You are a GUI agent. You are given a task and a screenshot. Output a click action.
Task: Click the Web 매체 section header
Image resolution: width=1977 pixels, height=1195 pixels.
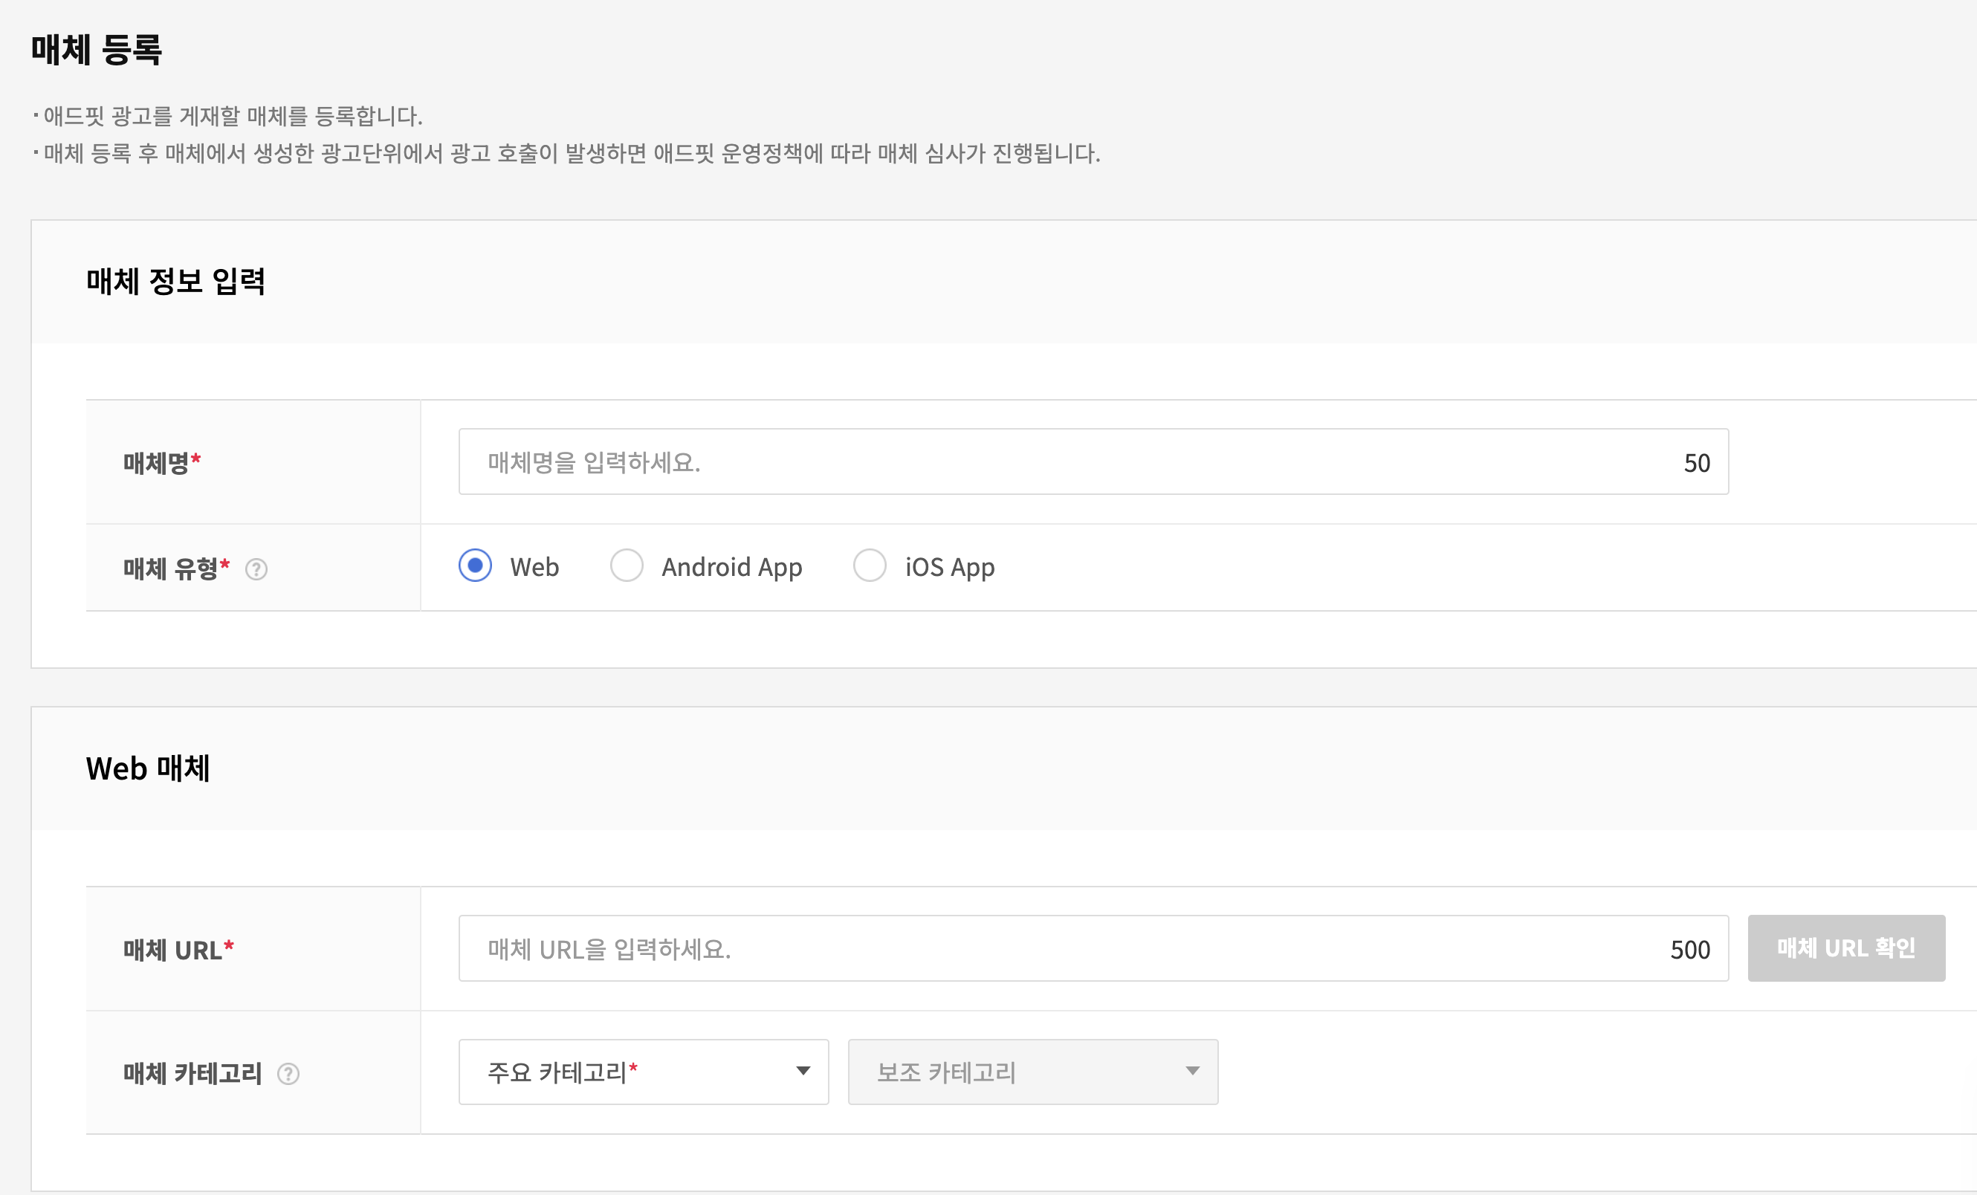[148, 768]
